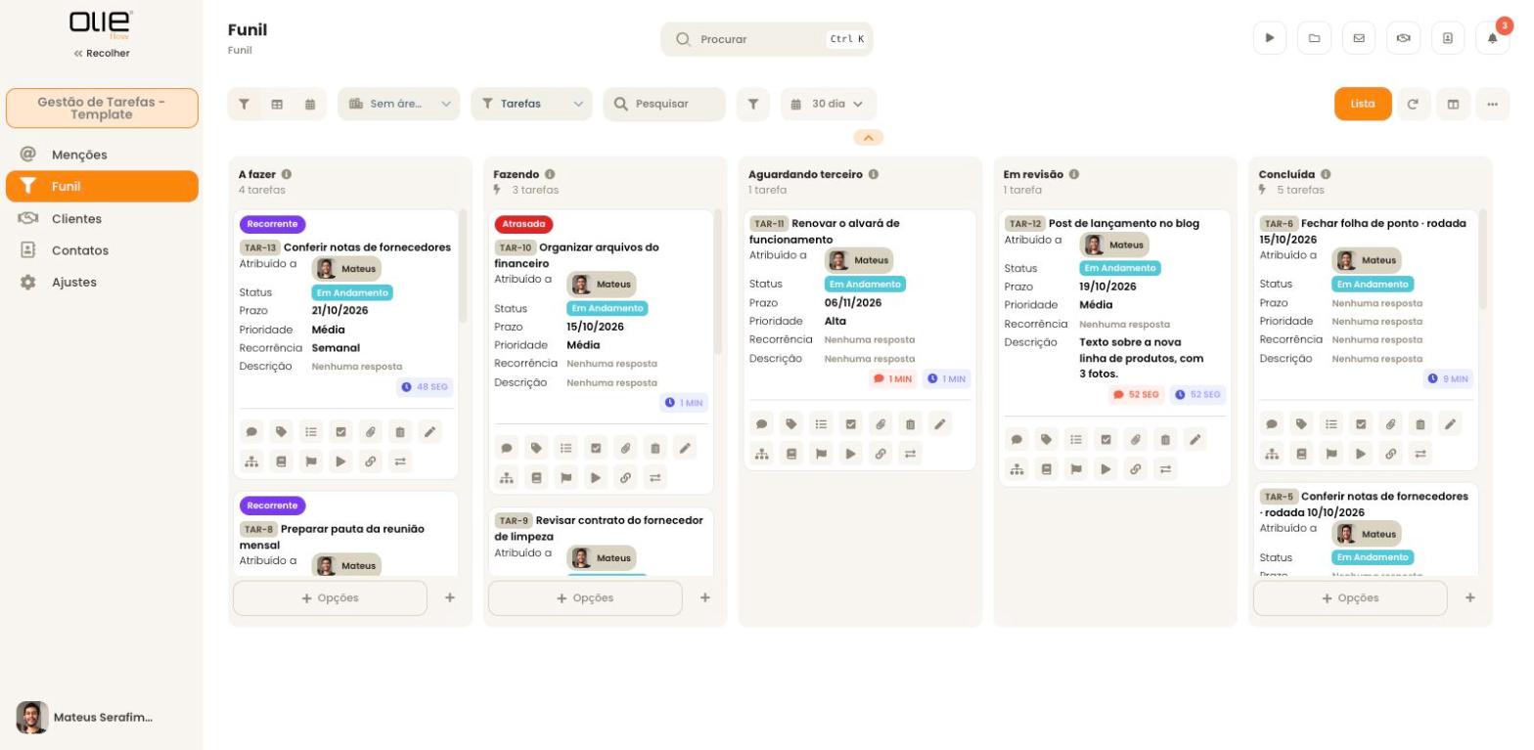The height and width of the screenshot is (750, 1534).
Task: Click the comment icon on TAR-13 card
Action: point(251,431)
